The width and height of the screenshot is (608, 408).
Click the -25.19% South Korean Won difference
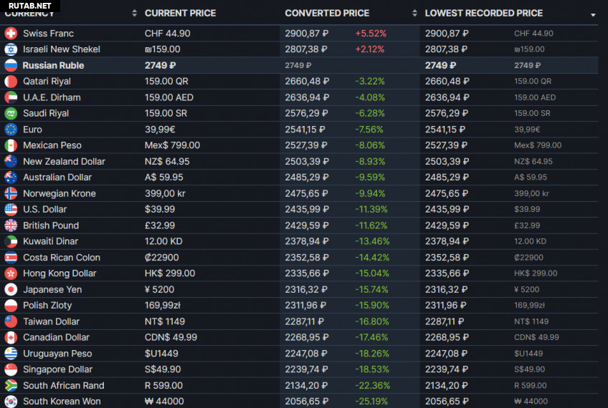pyautogui.click(x=371, y=402)
